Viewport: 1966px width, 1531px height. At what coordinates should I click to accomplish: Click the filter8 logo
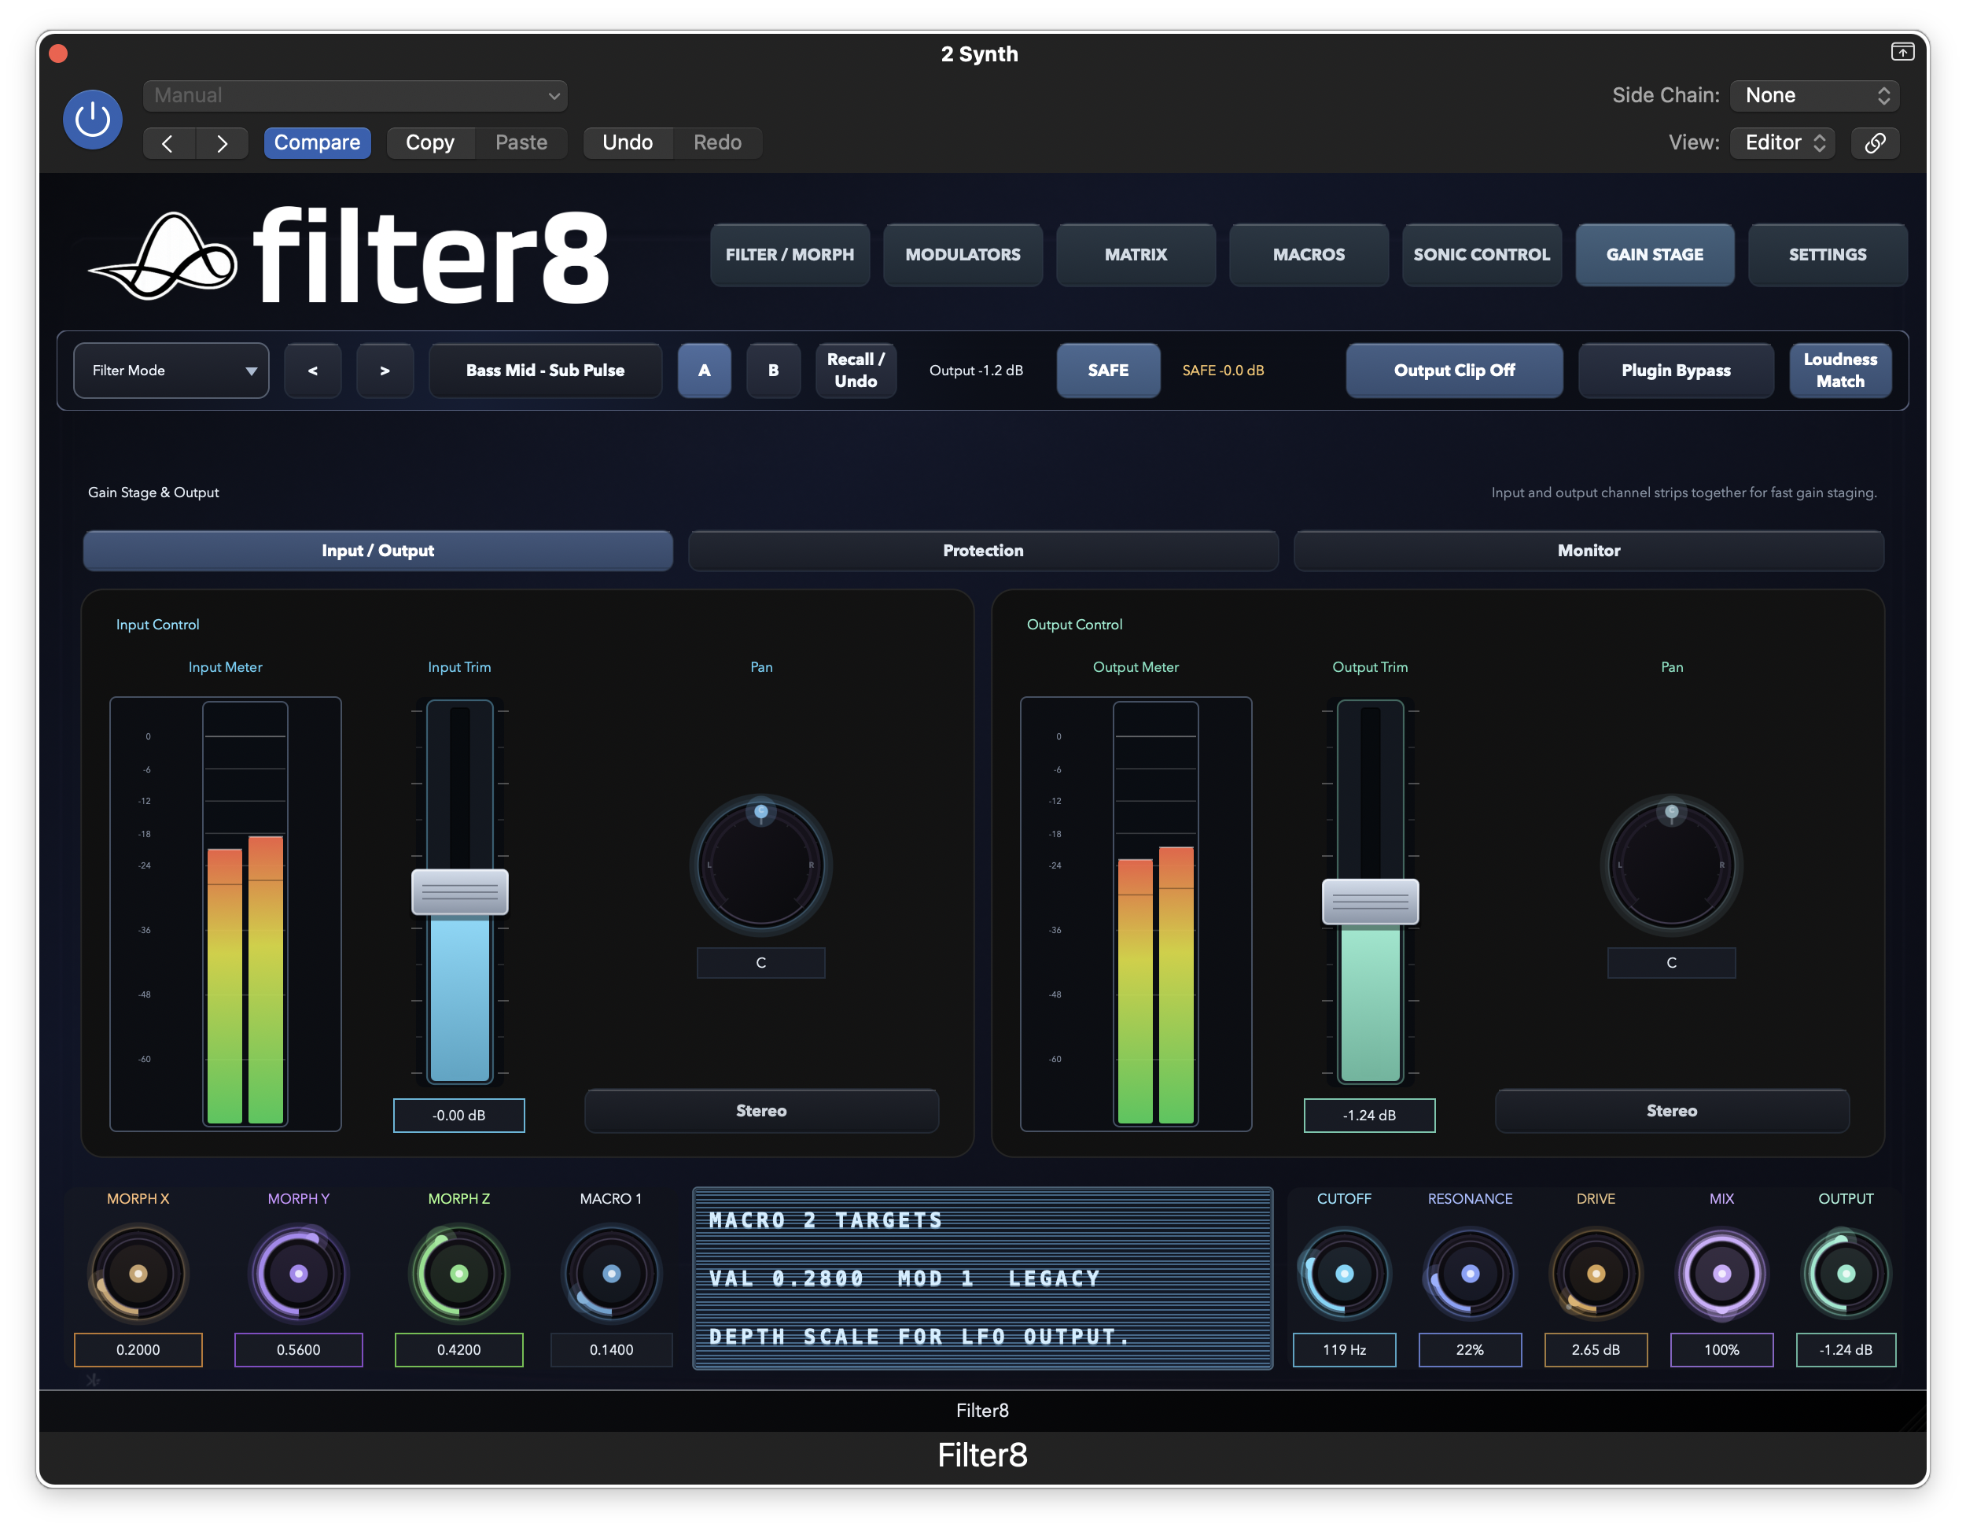[x=349, y=256]
